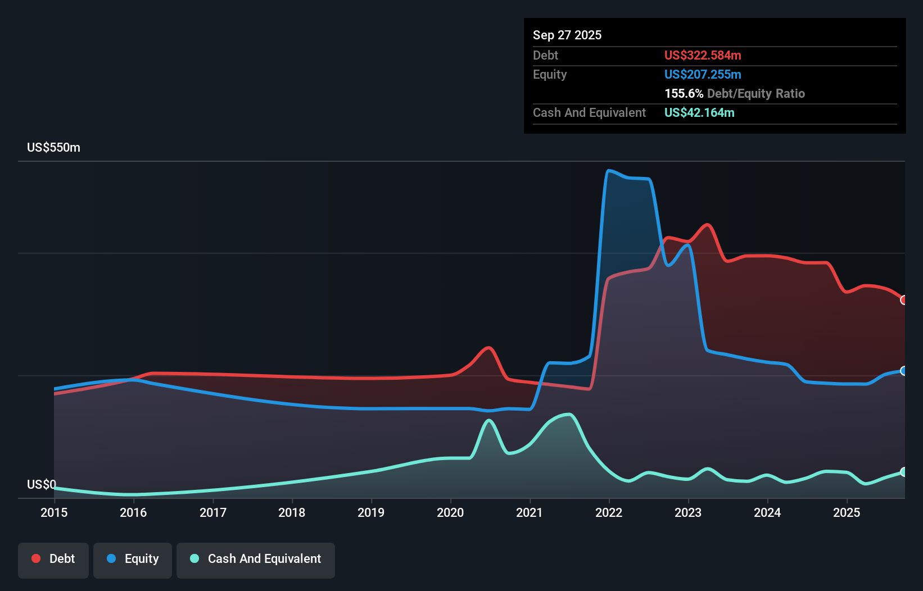Collapse the Cash And Equivalent tooltip row
This screenshot has width=923, height=591.
pos(589,112)
